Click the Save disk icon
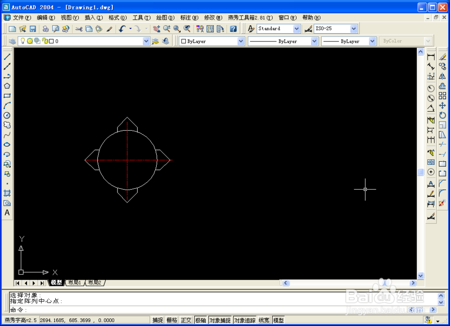The width and height of the screenshot is (450, 326). click(32, 28)
